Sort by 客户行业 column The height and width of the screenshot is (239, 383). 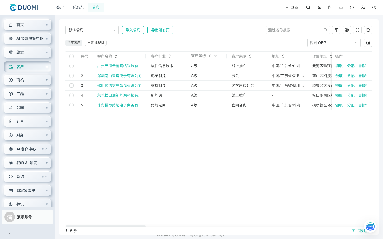(170, 56)
